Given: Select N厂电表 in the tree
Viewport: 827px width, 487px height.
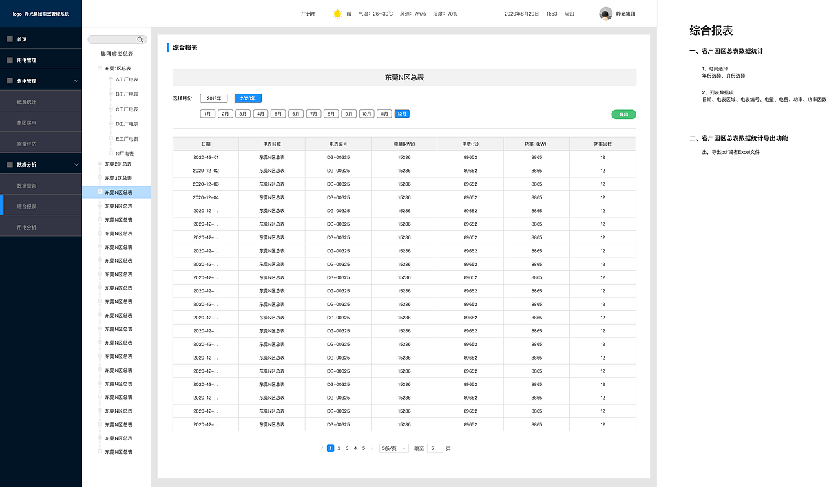Looking at the screenshot, I should click(x=125, y=154).
